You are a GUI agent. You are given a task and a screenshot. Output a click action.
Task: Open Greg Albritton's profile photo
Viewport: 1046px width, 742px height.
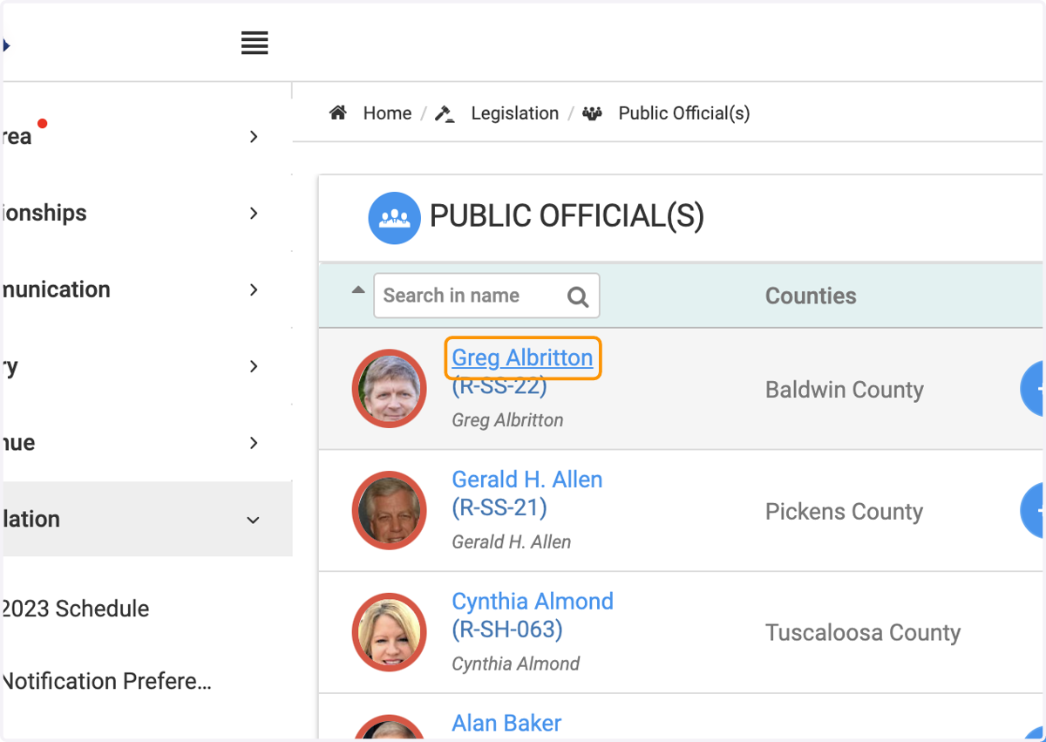click(x=389, y=388)
